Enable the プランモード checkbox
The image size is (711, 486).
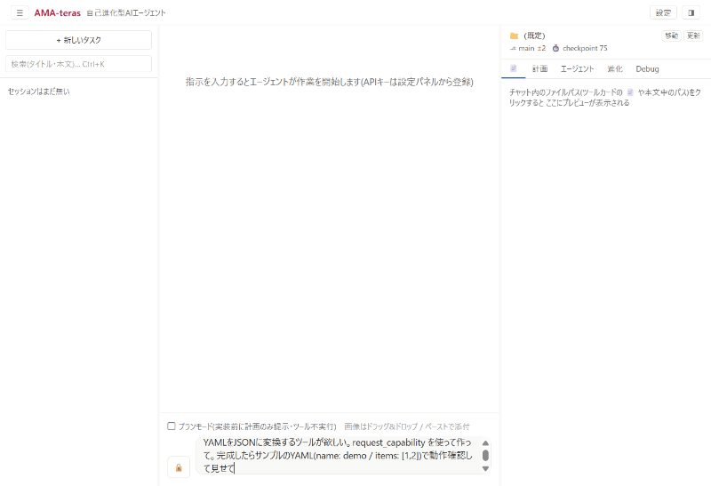click(x=172, y=426)
